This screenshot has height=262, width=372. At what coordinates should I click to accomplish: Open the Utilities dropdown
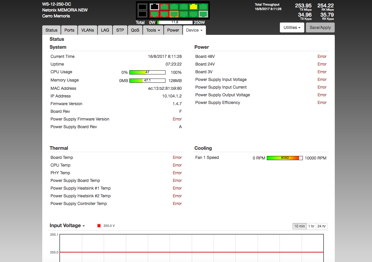point(292,27)
